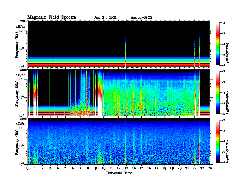Click the "-5" tick of dZ/dt color scale
Screen dimensions: 250x193
[x=224, y=152]
